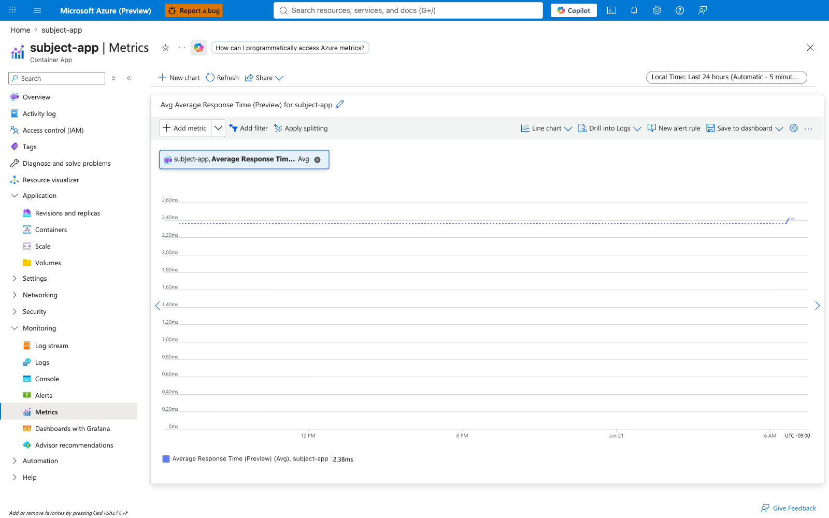The width and height of the screenshot is (829, 518).
Task: Click the Copilot sparkle icon beside title
Action: (198, 48)
